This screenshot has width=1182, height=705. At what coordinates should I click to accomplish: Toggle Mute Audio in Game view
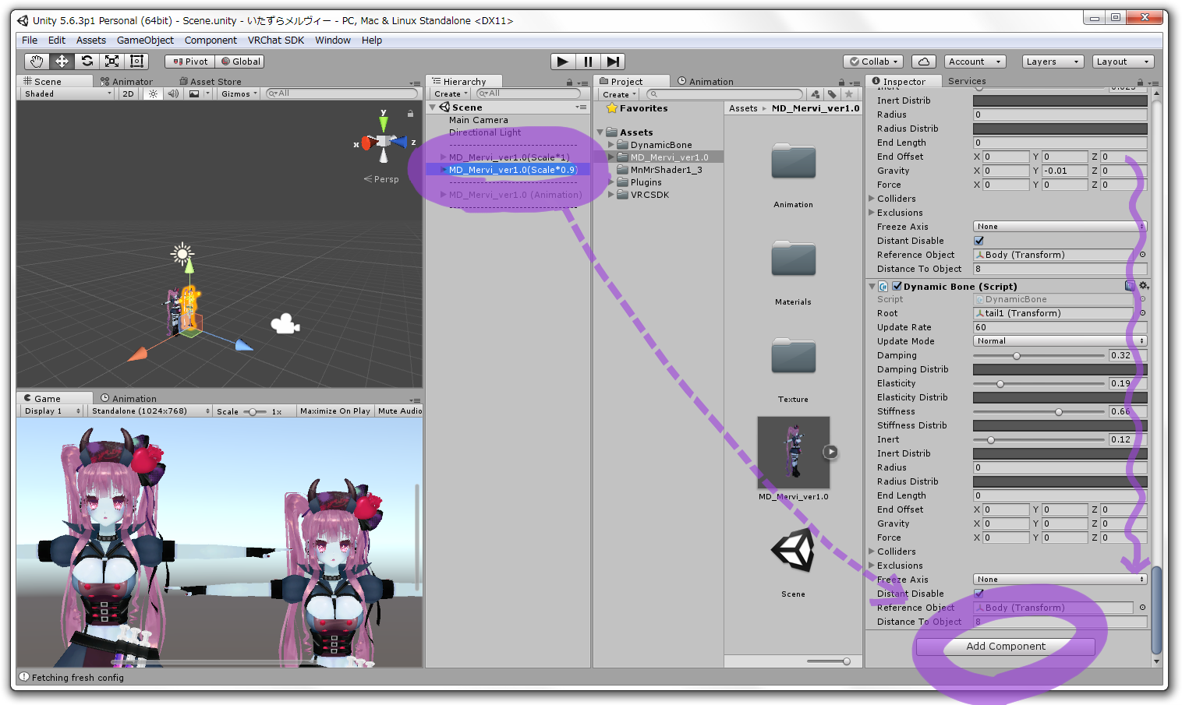400,411
